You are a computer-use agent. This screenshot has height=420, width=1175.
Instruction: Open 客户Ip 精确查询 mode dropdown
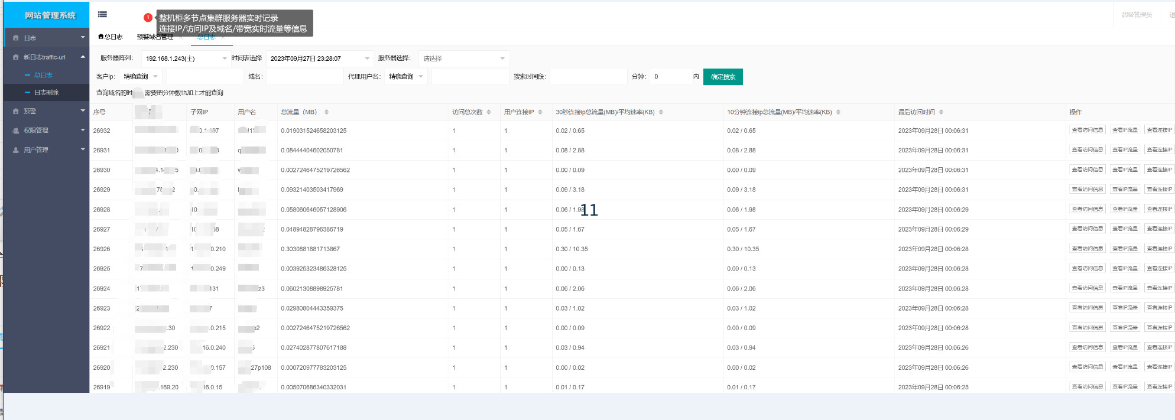(x=141, y=76)
